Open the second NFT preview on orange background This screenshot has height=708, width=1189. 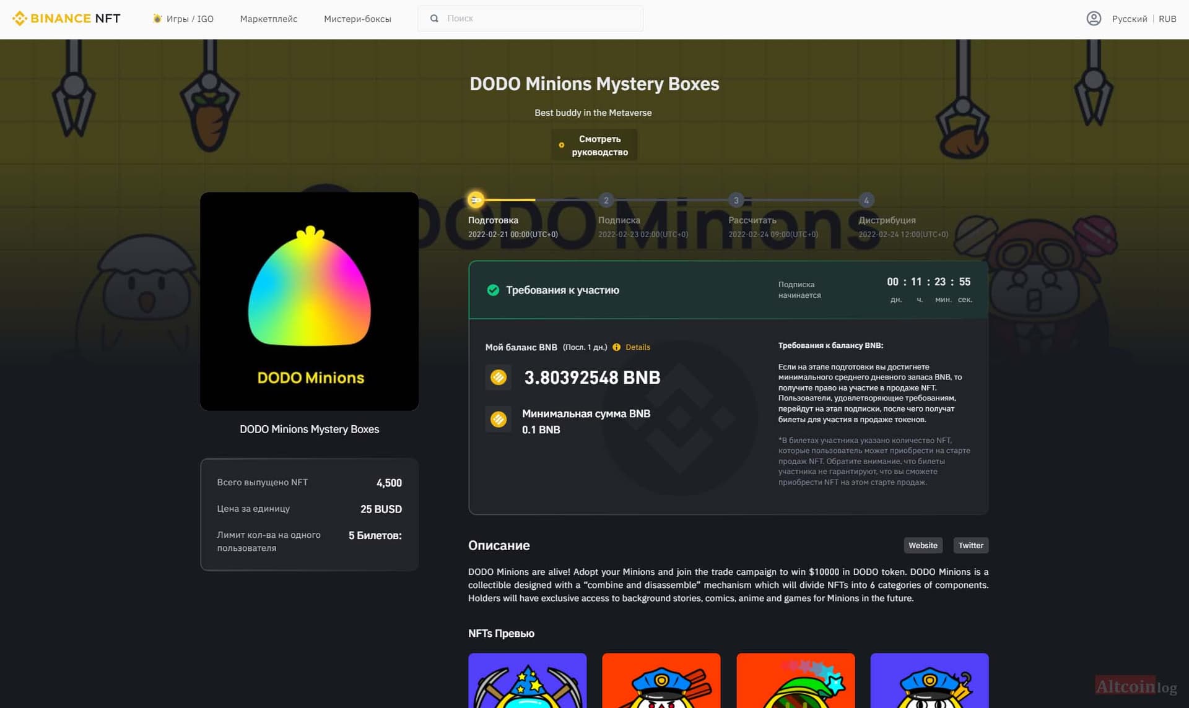[x=661, y=680]
